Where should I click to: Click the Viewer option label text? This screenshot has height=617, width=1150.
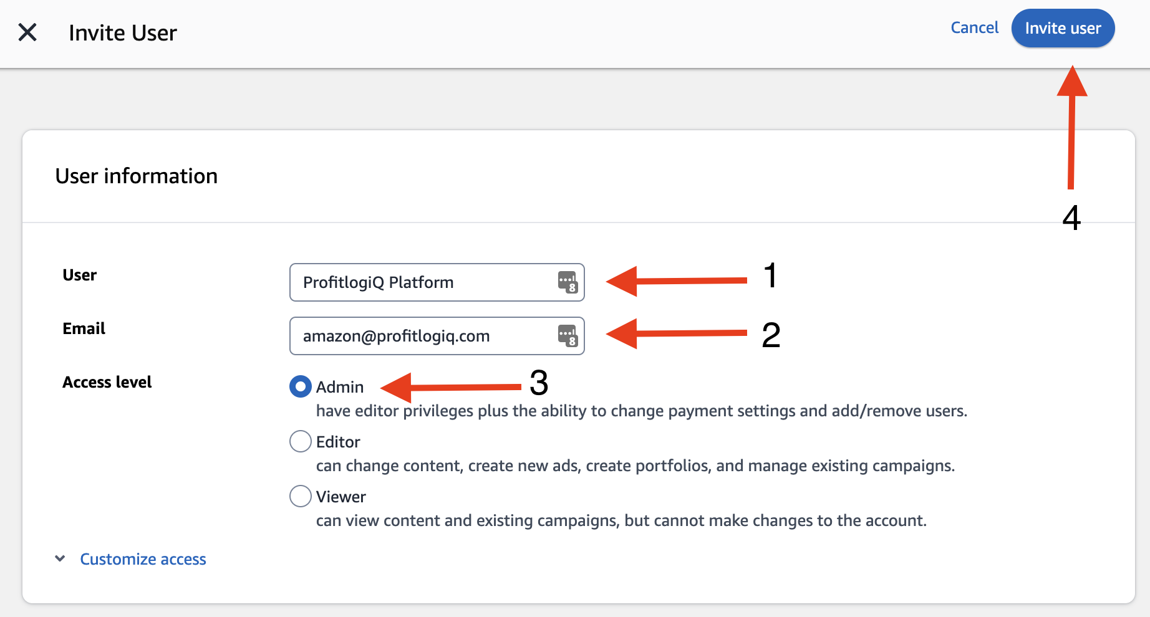(341, 497)
